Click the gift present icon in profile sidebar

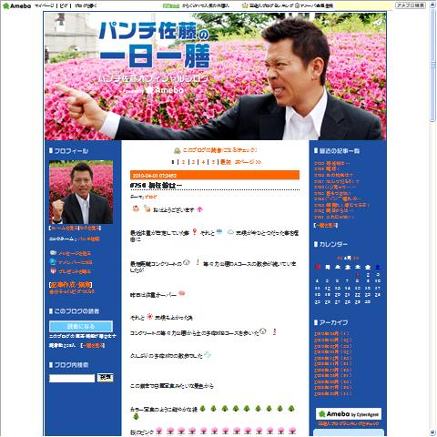pyautogui.click(x=53, y=271)
